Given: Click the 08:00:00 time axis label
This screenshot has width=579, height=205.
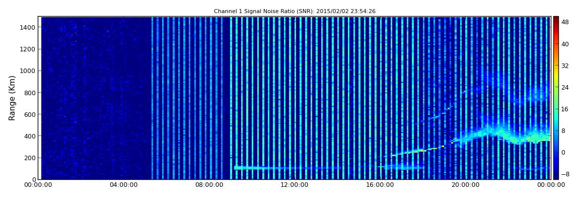Looking at the screenshot, I should pos(208,185).
